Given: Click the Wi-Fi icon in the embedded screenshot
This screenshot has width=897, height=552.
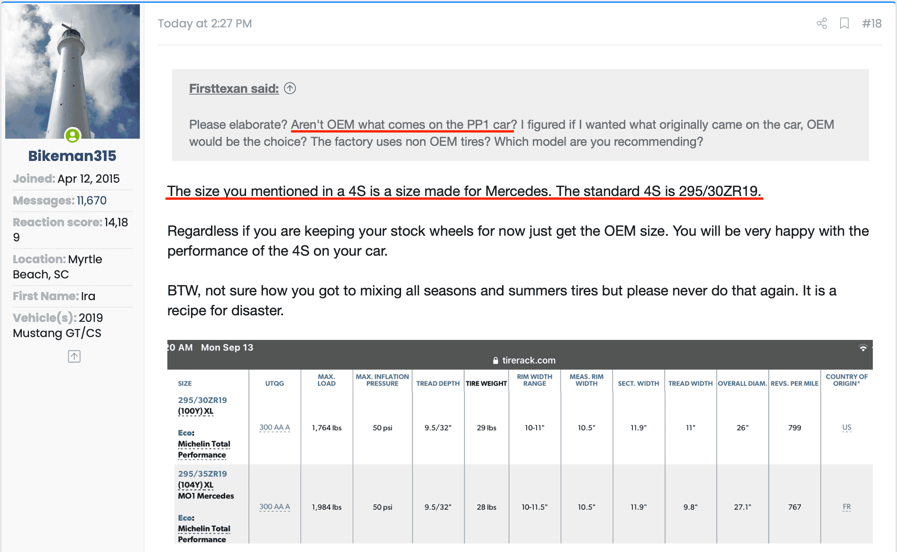Looking at the screenshot, I should click(863, 348).
